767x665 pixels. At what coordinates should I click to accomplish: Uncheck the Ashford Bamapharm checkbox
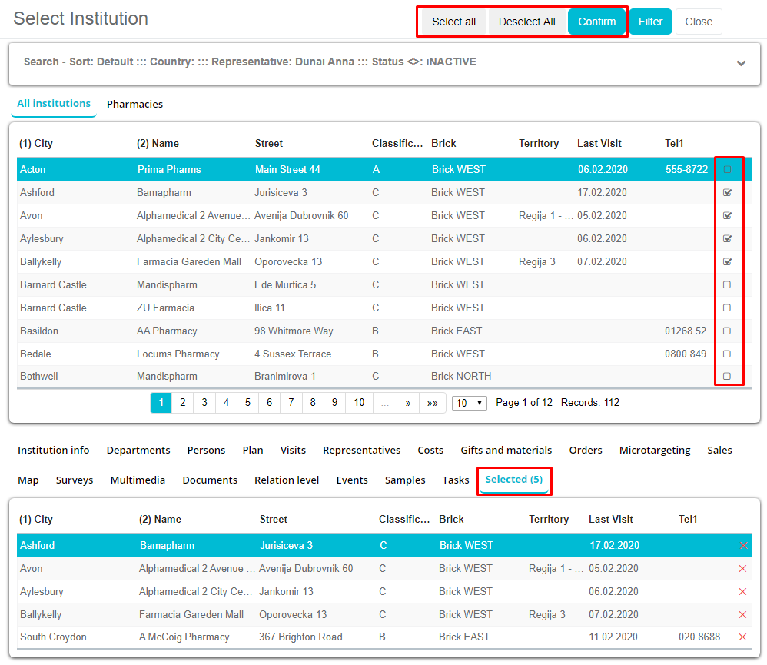click(x=727, y=193)
